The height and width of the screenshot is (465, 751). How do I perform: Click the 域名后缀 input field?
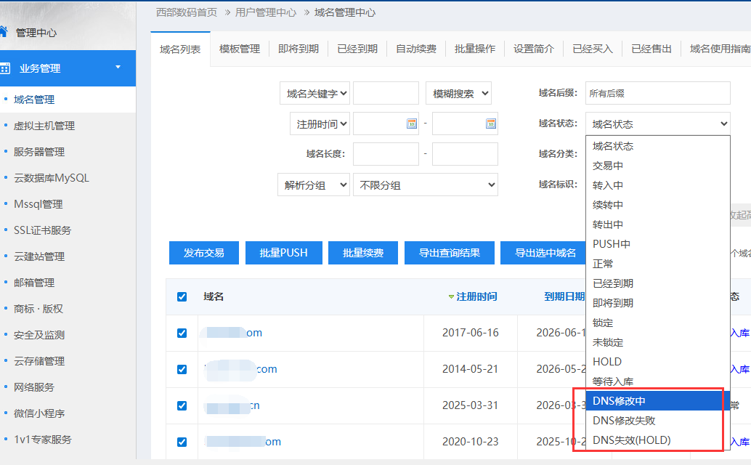657,93
